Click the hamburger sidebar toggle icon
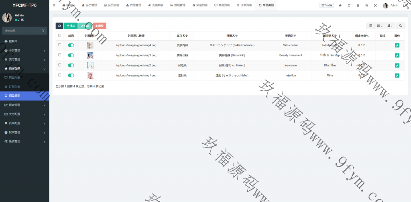 54,5
